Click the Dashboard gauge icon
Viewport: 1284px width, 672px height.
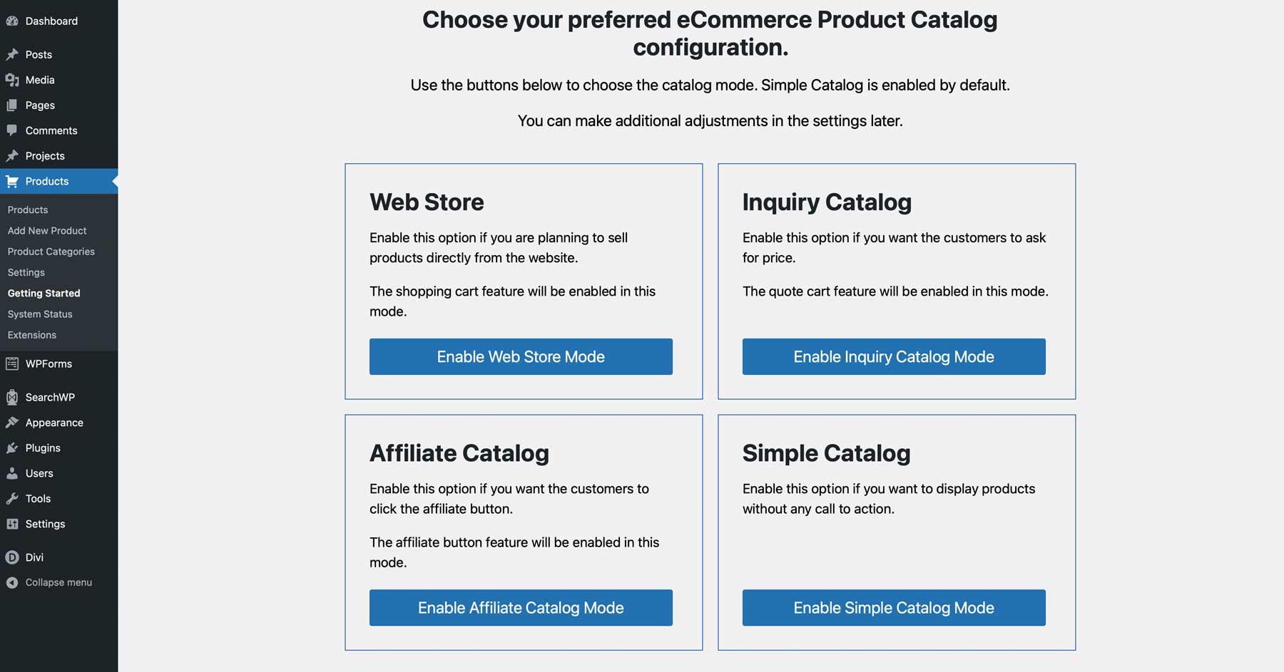(x=12, y=21)
